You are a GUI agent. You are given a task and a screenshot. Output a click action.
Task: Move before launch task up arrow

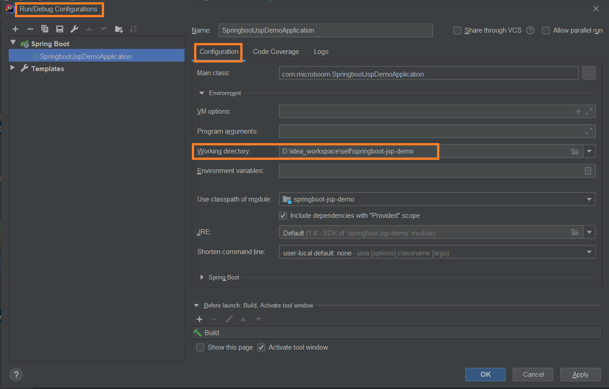pyautogui.click(x=243, y=319)
